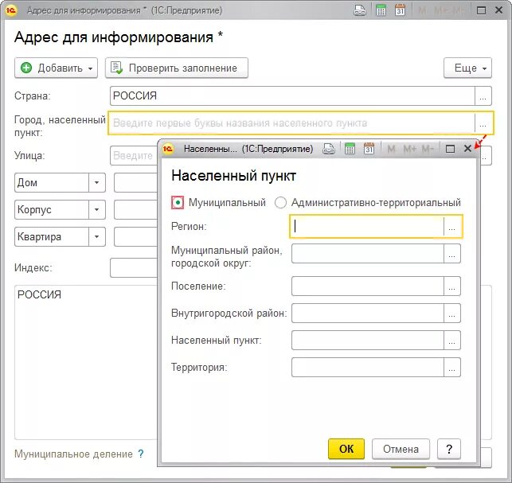This screenshot has width=512, height=483.
Task: Open calendar icon in main window title bar
Action: click(x=400, y=10)
